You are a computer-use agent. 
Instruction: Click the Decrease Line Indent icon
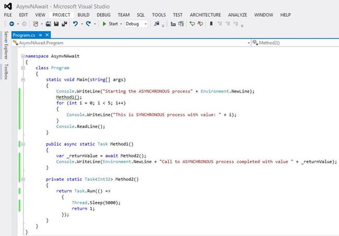coord(173,24)
